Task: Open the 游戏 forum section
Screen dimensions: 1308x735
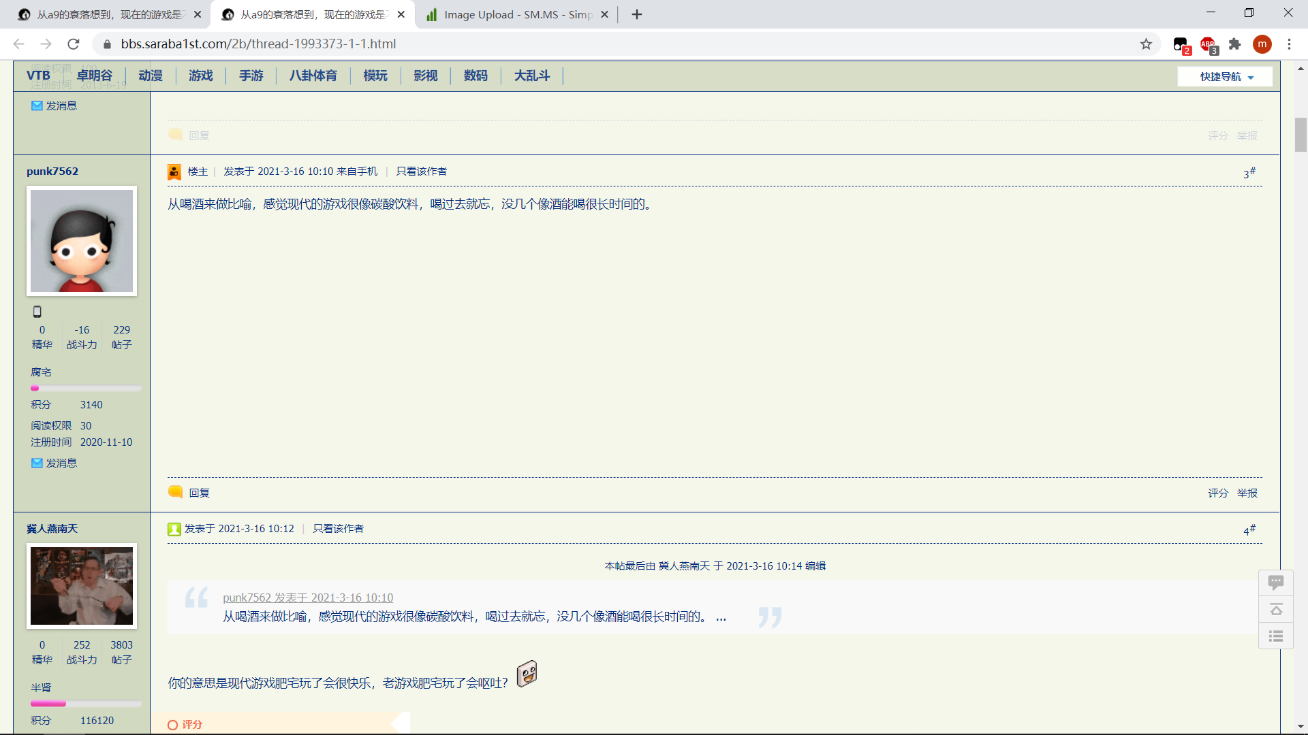Action: 200,76
